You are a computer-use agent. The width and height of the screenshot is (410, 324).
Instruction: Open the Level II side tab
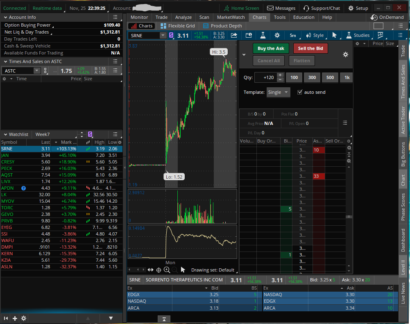pyautogui.click(x=403, y=267)
